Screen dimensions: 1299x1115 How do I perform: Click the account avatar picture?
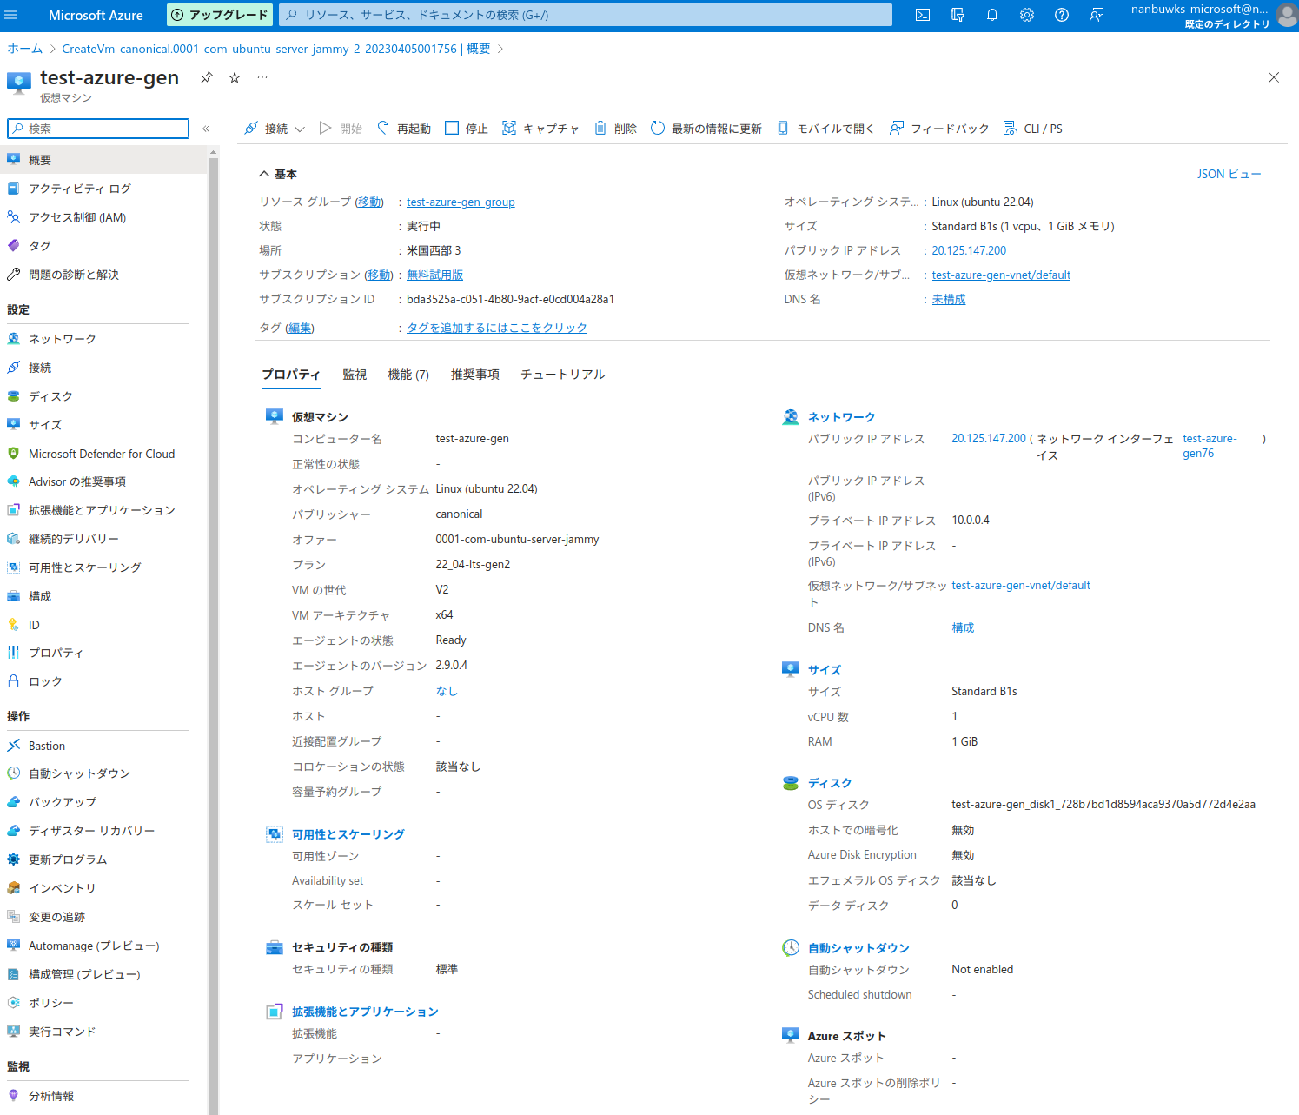1286,16
